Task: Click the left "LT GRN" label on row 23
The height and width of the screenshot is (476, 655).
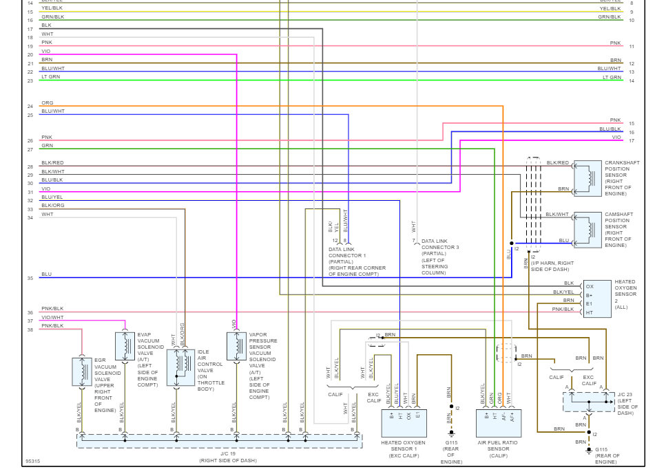Action: pos(50,77)
